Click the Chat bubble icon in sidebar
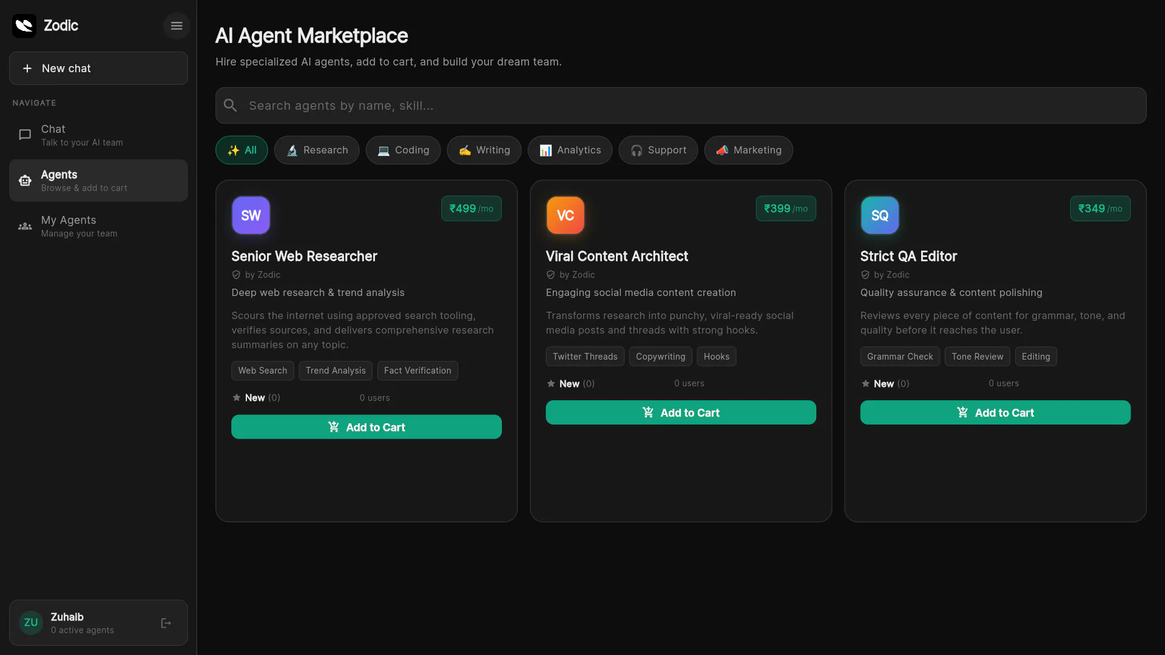This screenshot has width=1165, height=655. click(x=25, y=135)
